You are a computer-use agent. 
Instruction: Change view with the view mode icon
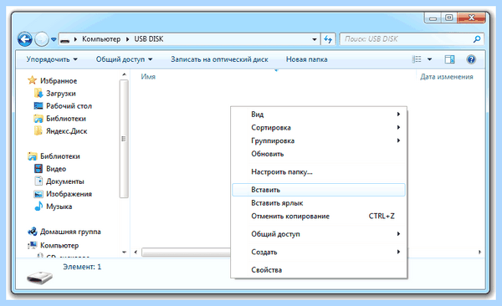(x=417, y=59)
